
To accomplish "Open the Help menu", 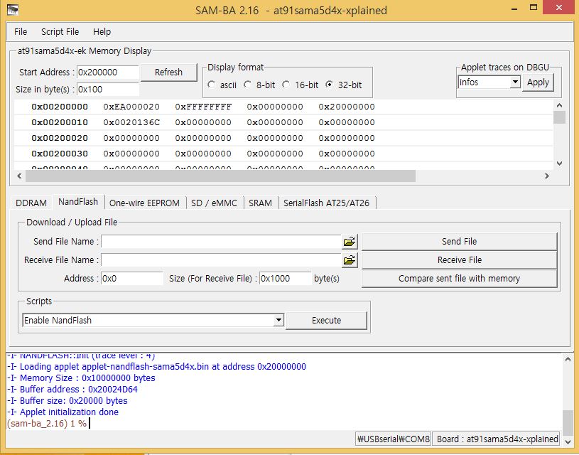I will pyautogui.click(x=102, y=31).
